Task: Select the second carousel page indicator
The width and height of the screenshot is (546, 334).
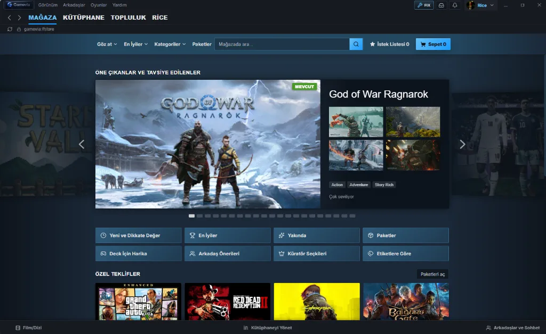Action: (x=199, y=216)
